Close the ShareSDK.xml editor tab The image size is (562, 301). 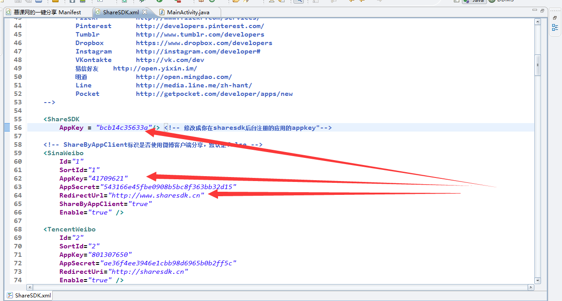coord(145,12)
